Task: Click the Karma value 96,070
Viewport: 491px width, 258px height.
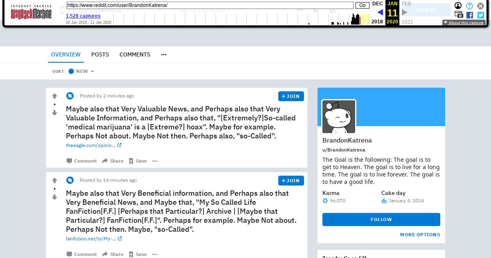Action: (338, 201)
